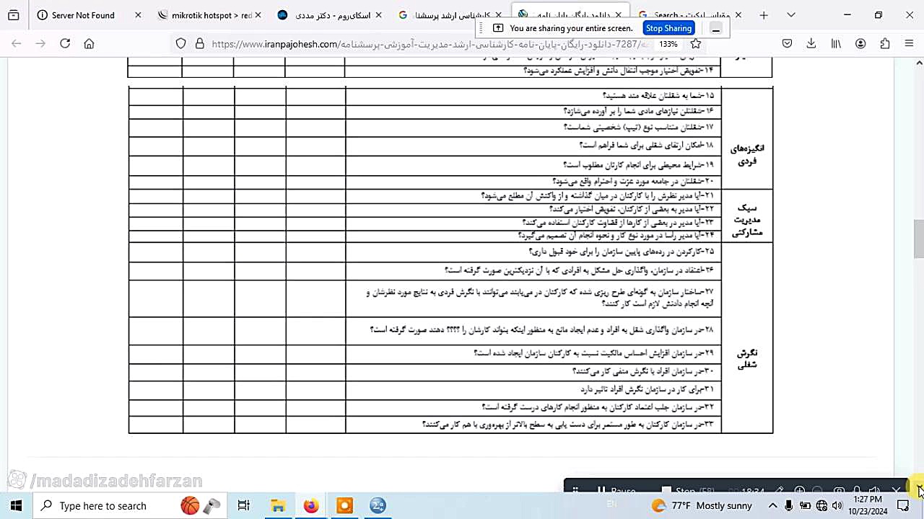Open File Explorer from taskbar
This screenshot has width=924, height=519.
pyautogui.click(x=278, y=506)
